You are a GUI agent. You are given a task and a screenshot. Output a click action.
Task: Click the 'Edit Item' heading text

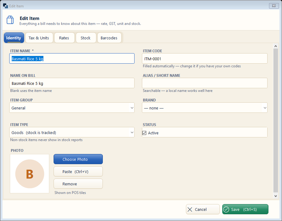pyautogui.click(x=30, y=18)
